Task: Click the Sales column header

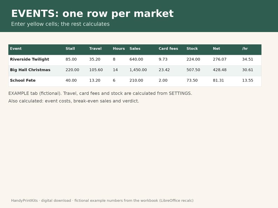Action: click(x=135, y=49)
